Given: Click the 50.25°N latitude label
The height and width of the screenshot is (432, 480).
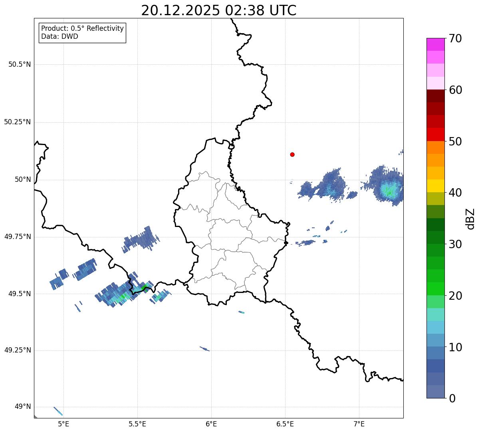Looking at the screenshot, I should pos(18,122).
